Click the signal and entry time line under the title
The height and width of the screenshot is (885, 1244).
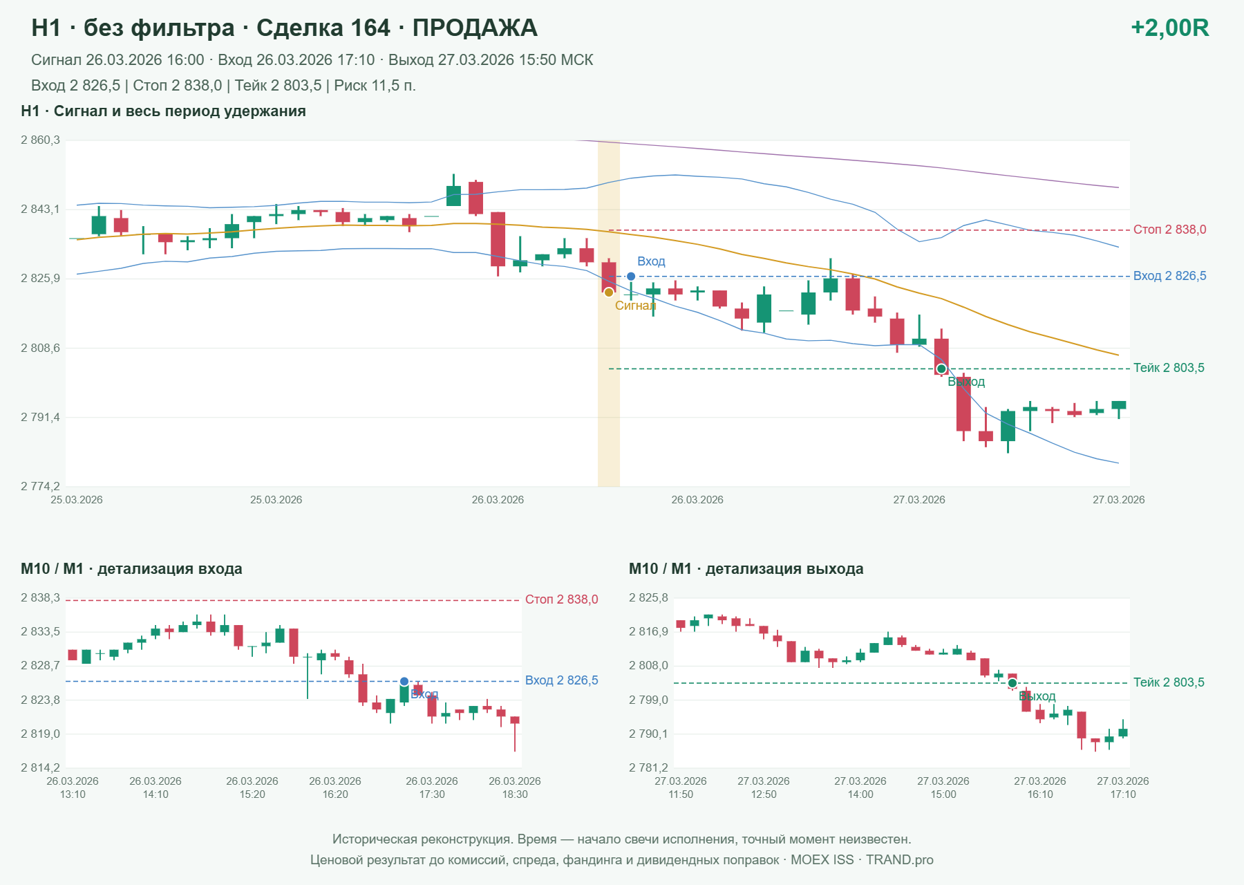click(x=312, y=60)
